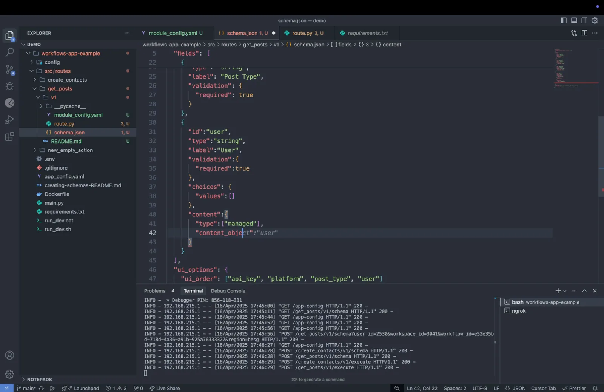Open the Accounts menu icon
604x392 pixels.
click(x=9, y=355)
